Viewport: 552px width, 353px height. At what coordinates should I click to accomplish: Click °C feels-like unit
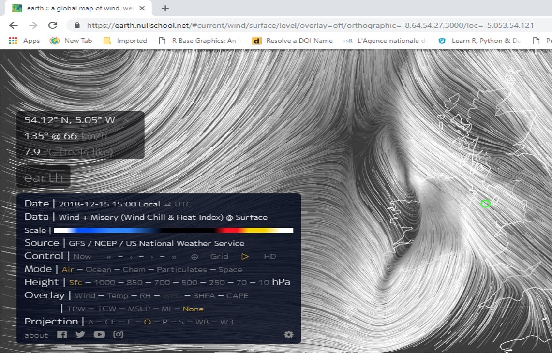(x=79, y=152)
